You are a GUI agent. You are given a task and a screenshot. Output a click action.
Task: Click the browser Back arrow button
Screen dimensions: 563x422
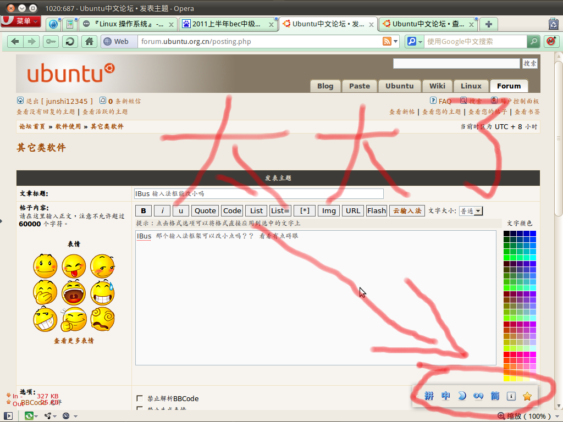pyautogui.click(x=15, y=42)
